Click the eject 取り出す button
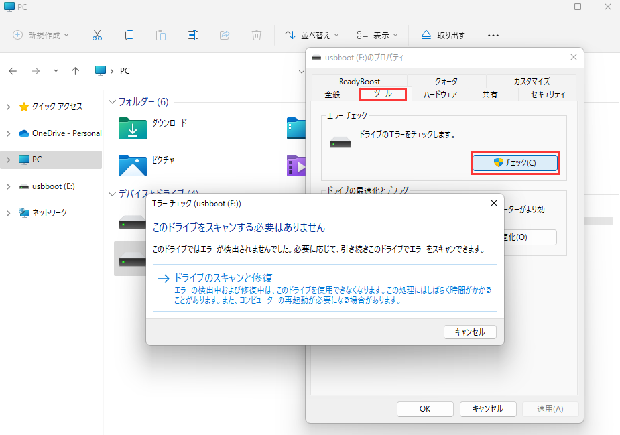The width and height of the screenshot is (620, 435). pyautogui.click(x=443, y=35)
